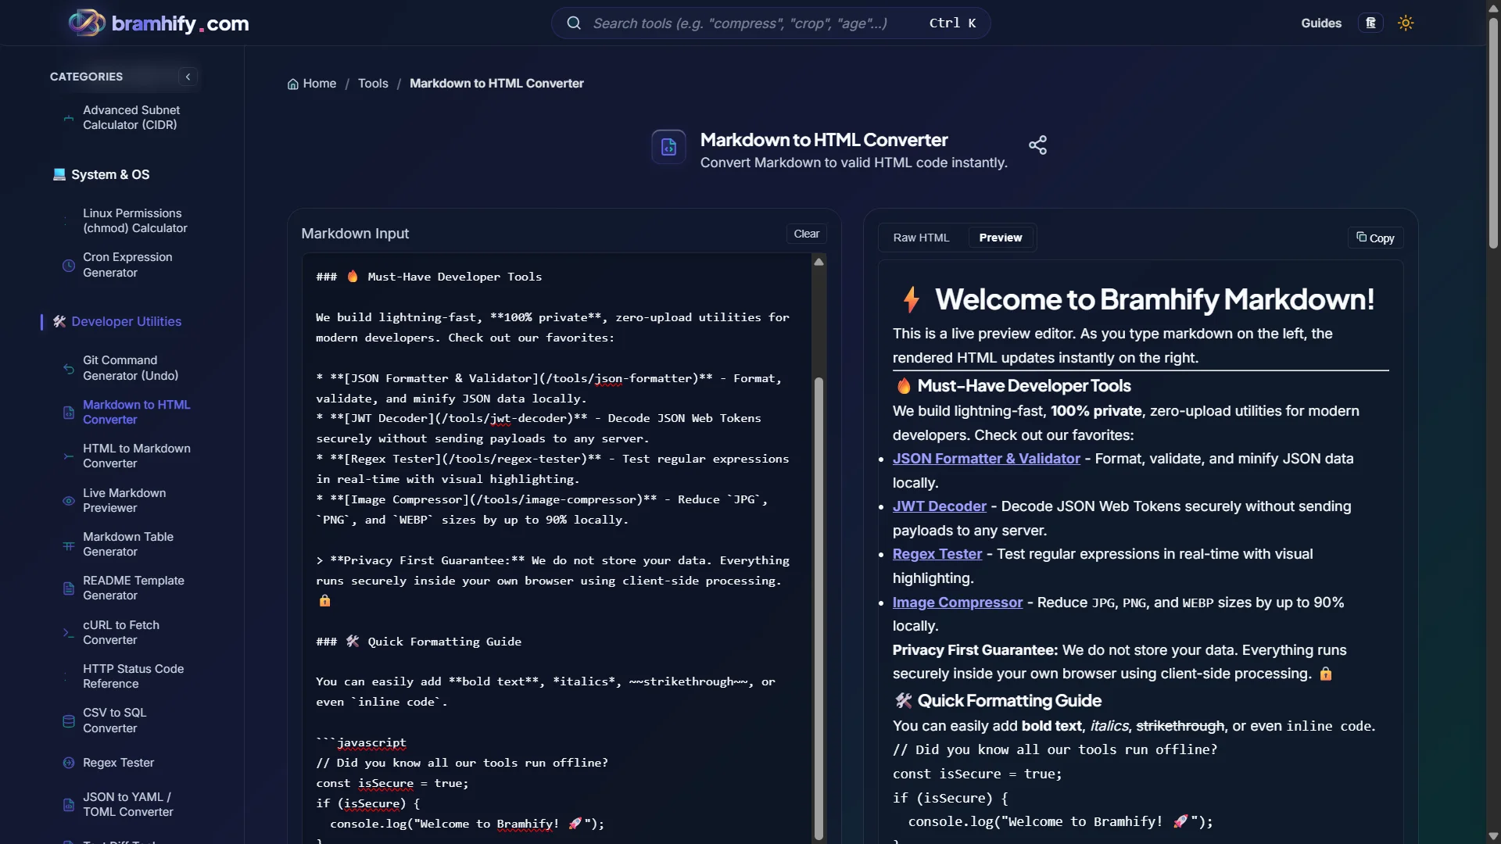The height and width of the screenshot is (844, 1501).
Task: Select the Developer Utilities category
Action: pos(126,322)
